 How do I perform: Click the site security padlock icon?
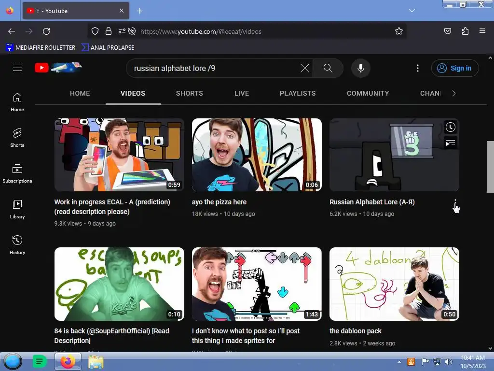(109, 31)
